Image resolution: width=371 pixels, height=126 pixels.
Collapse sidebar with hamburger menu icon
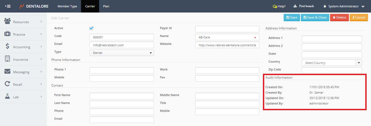(x=8, y=6)
